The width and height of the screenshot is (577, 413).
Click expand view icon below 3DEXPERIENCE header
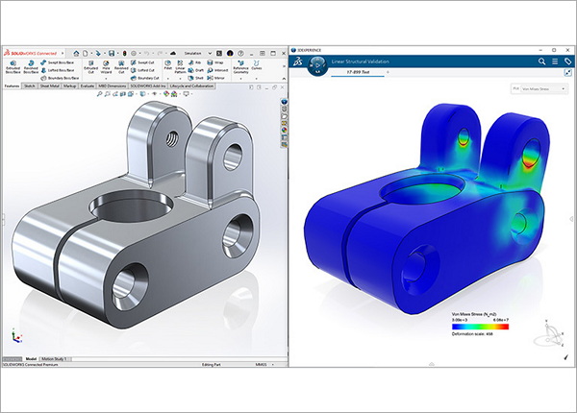tap(567, 73)
